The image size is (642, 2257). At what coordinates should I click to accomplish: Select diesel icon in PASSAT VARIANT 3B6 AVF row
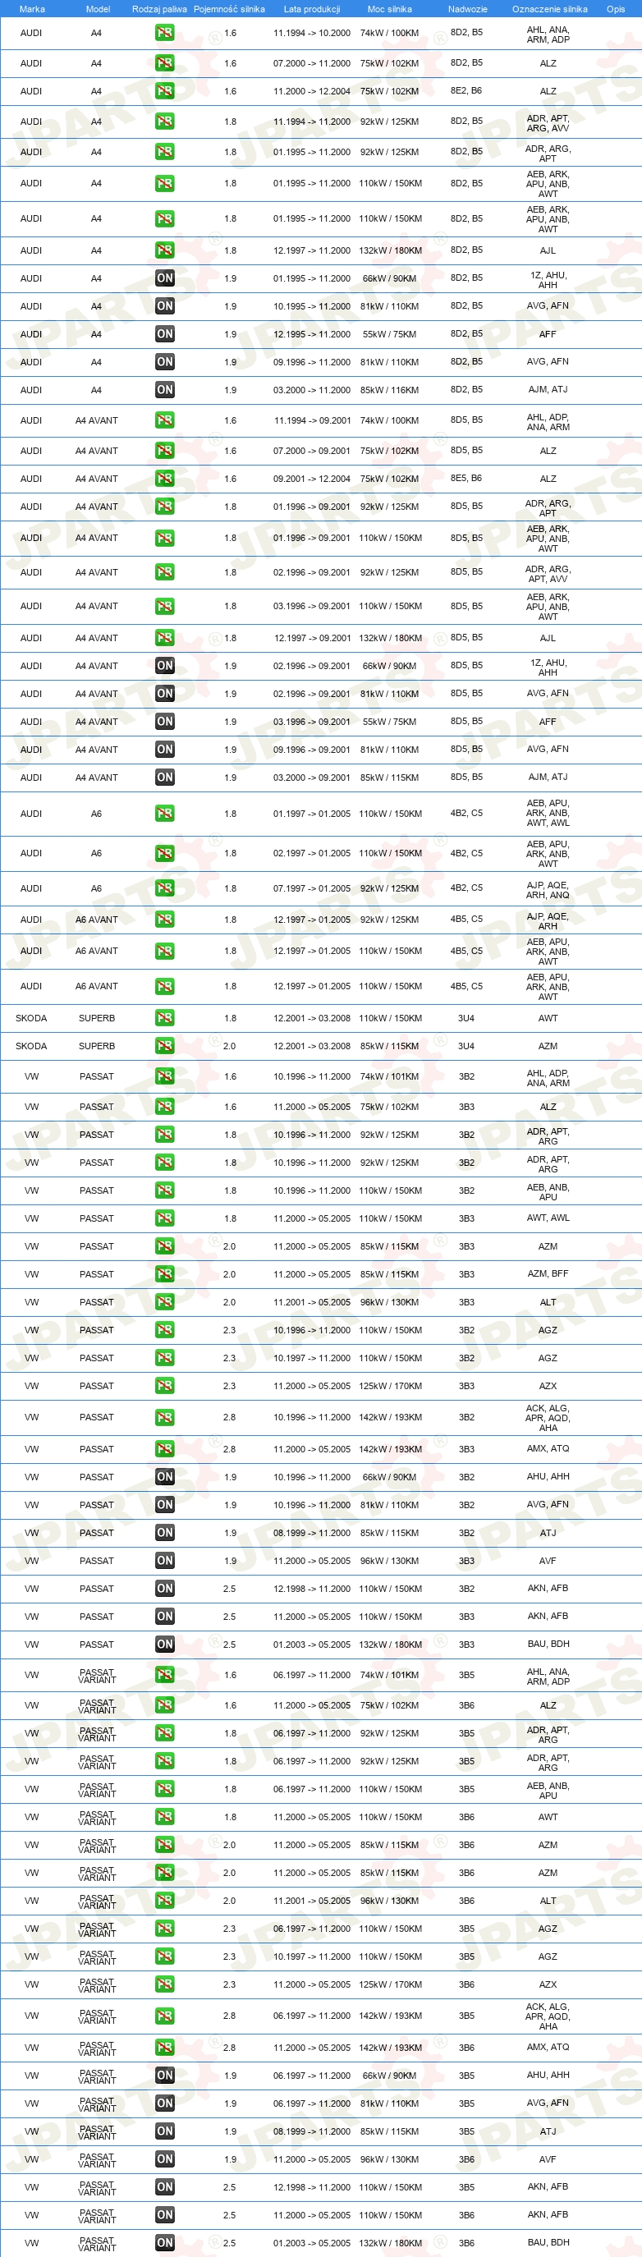pyautogui.click(x=165, y=2158)
